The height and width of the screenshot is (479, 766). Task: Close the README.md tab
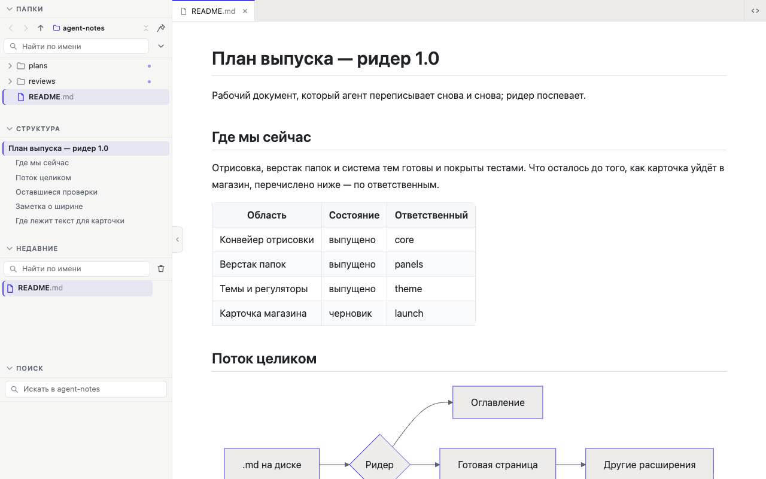[x=245, y=11]
